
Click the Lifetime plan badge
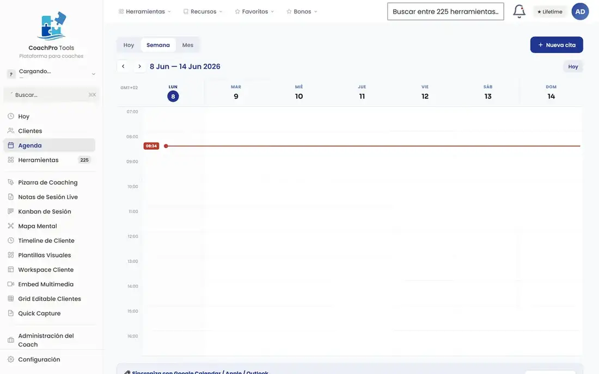(550, 12)
